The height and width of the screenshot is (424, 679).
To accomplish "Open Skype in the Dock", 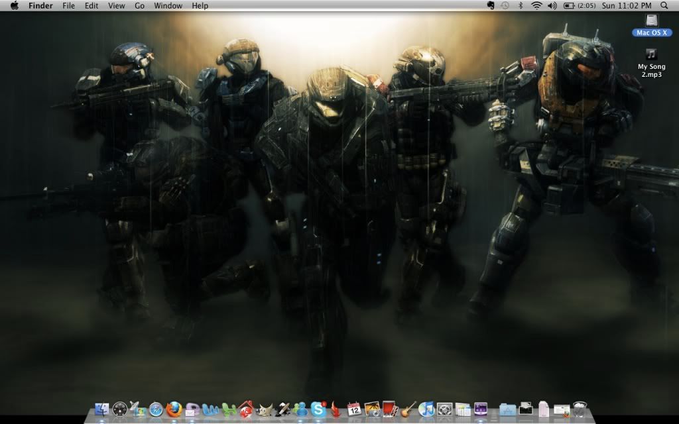I will coord(318,409).
